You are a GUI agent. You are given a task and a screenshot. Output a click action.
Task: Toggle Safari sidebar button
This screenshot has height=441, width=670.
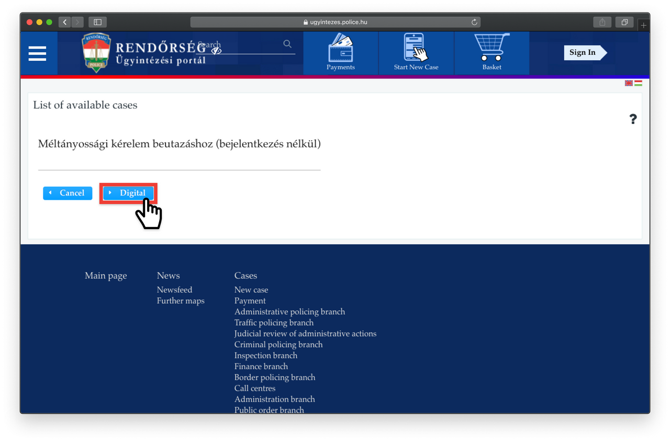point(97,22)
